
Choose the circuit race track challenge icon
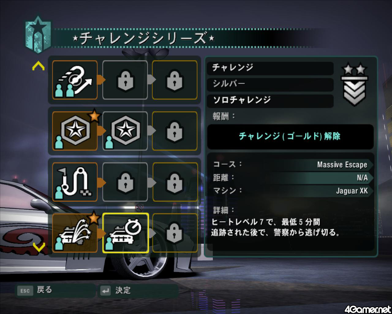coord(75,182)
